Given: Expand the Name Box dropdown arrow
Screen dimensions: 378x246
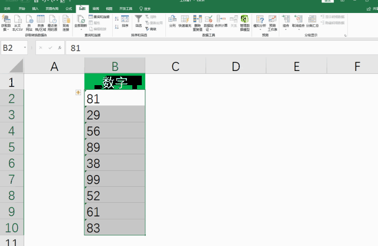Looking at the screenshot, I should (x=25, y=47).
